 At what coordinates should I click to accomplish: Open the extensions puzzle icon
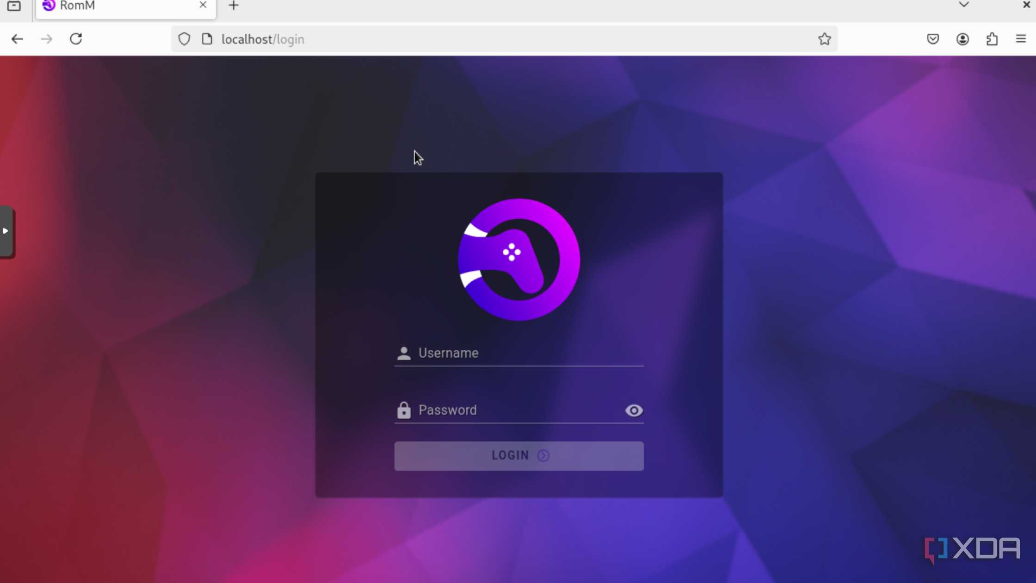pos(992,39)
